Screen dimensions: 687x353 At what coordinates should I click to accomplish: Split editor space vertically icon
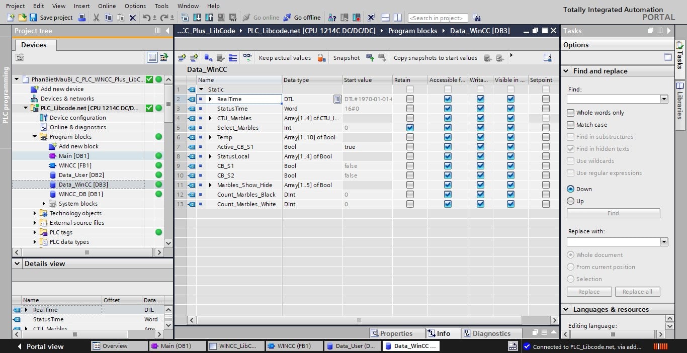[398, 18]
